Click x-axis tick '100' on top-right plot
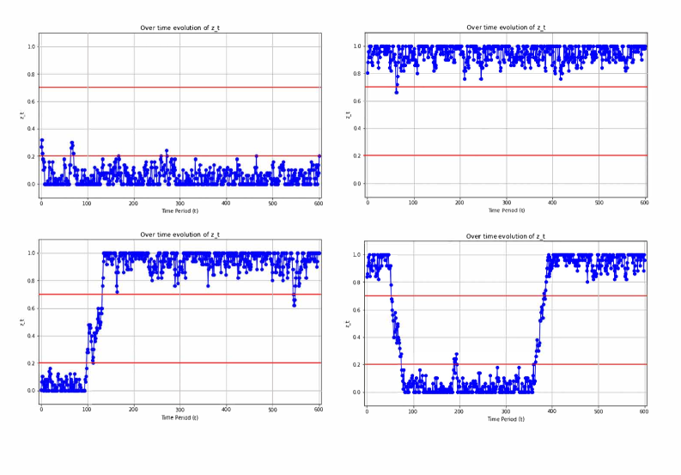Image resolution: width=681 pixels, height=475 pixels. pyautogui.click(x=413, y=203)
